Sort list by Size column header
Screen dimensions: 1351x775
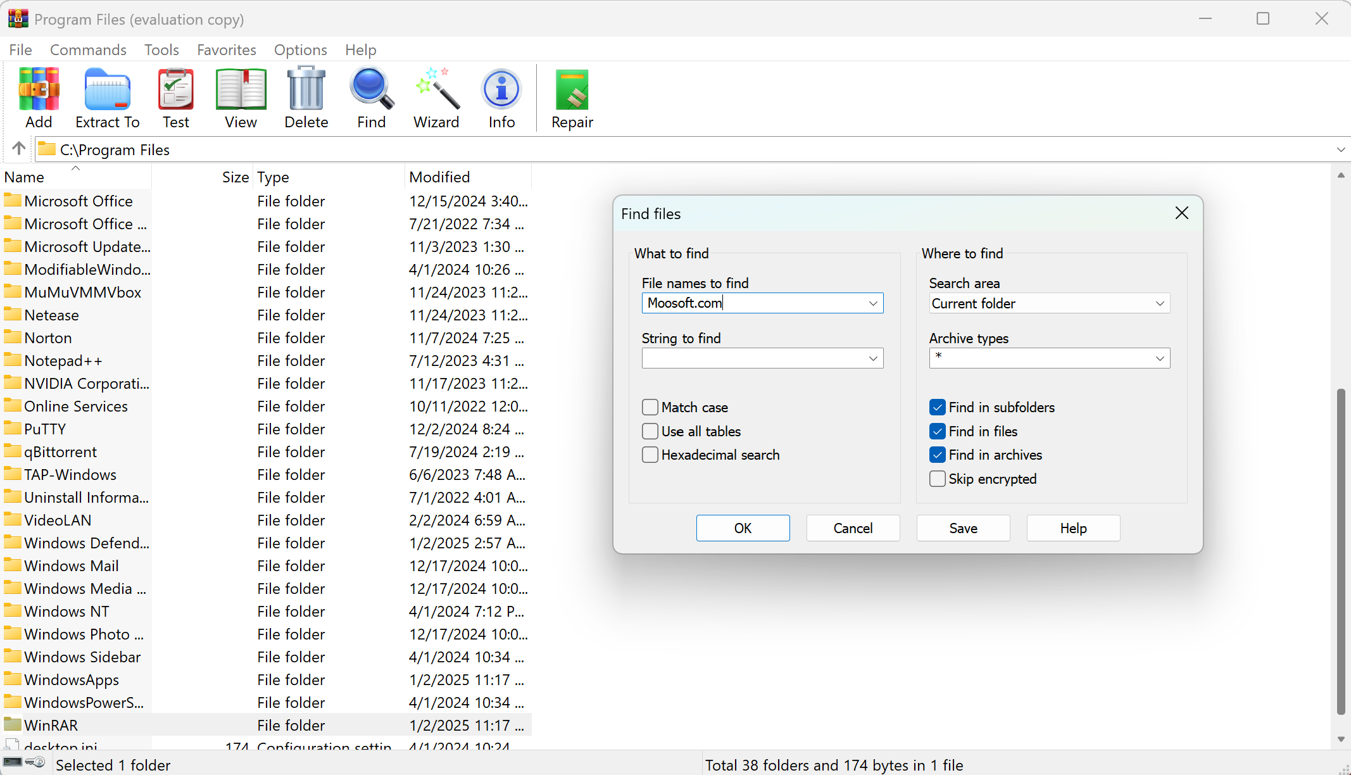coord(202,177)
